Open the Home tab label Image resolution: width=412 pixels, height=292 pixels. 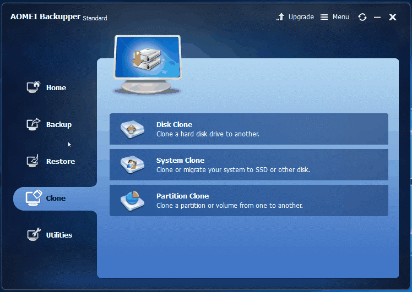[56, 87]
